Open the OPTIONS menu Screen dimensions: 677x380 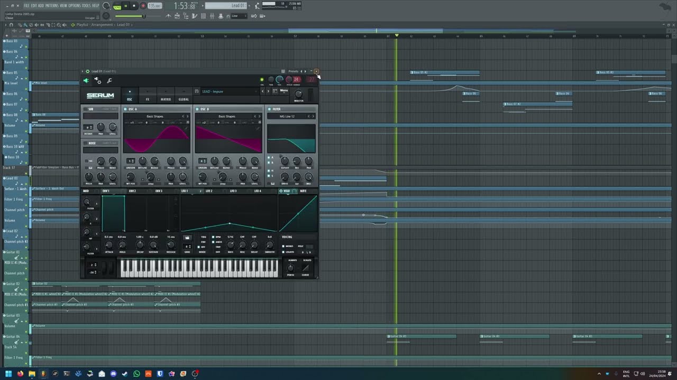tap(75, 5)
